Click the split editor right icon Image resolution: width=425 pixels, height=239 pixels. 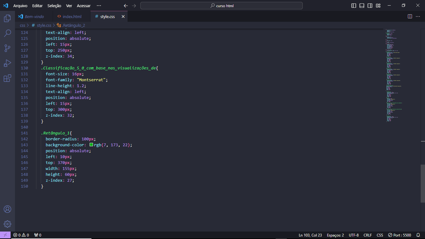point(410,16)
